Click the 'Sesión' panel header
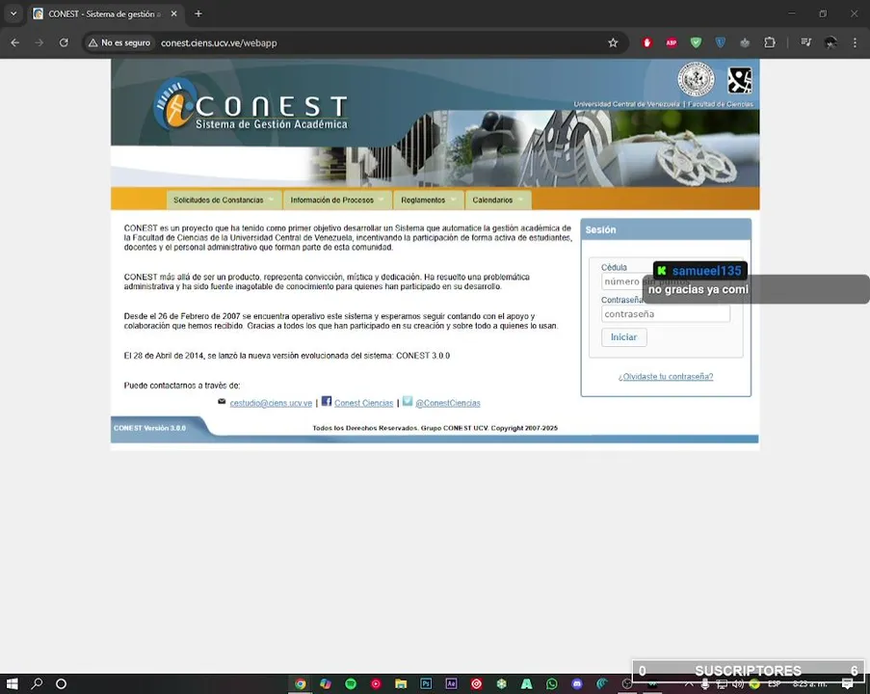Screen dimensions: 870x694 [666, 229]
